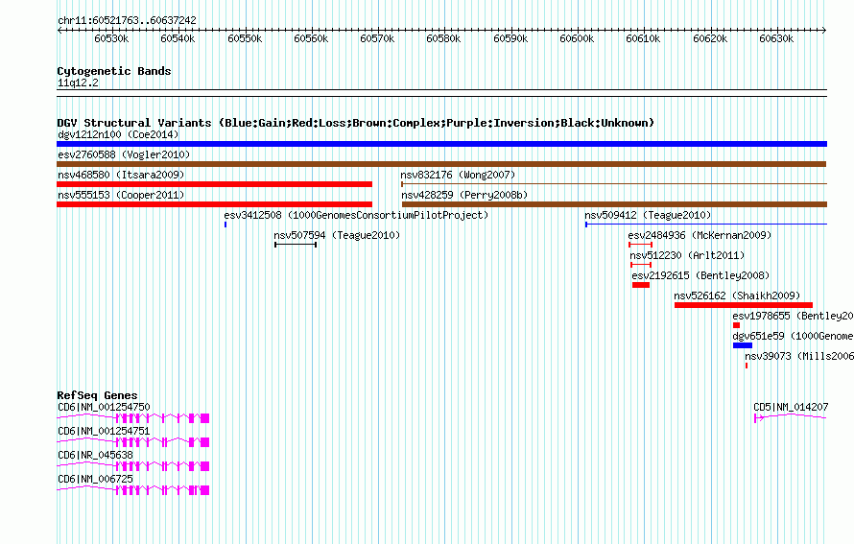The height and width of the screenshot is (544, 854).
Task: Select the CD6|NM_006725 transcript glyph
Action: click(x=132, y=490)
